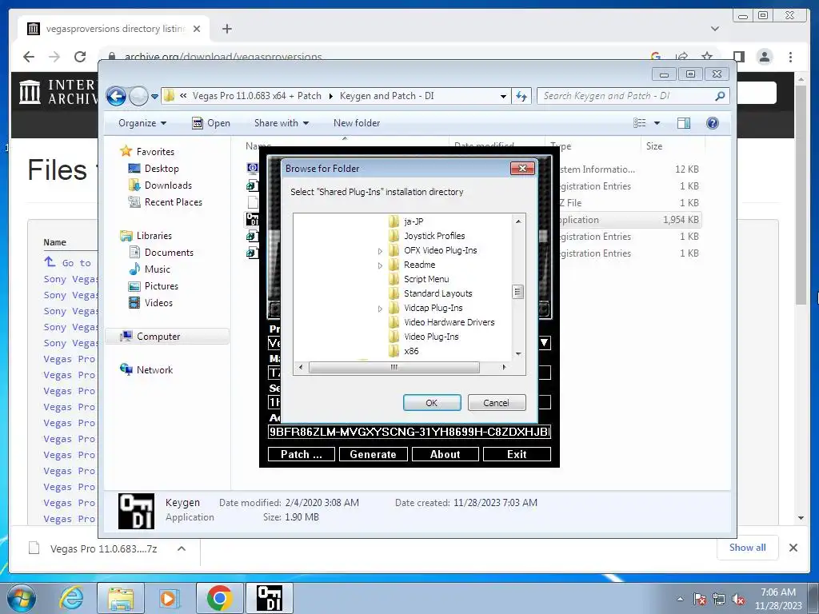Cancel the Browse for Folder dialog

click(x=496, y=403)
